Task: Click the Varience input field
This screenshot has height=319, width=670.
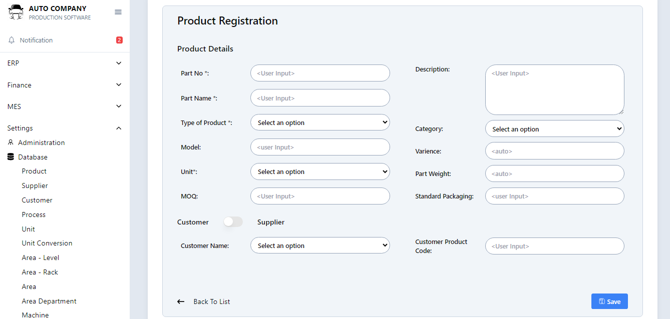Action: tap(555, 150)
